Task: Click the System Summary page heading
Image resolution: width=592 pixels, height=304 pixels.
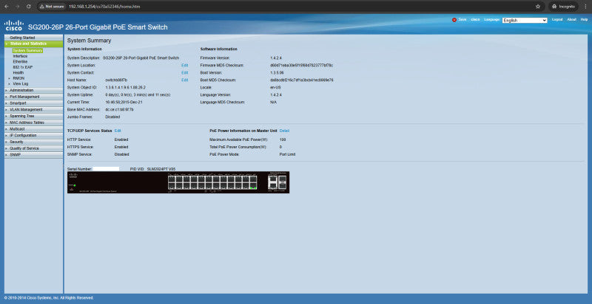Action: 89,41
